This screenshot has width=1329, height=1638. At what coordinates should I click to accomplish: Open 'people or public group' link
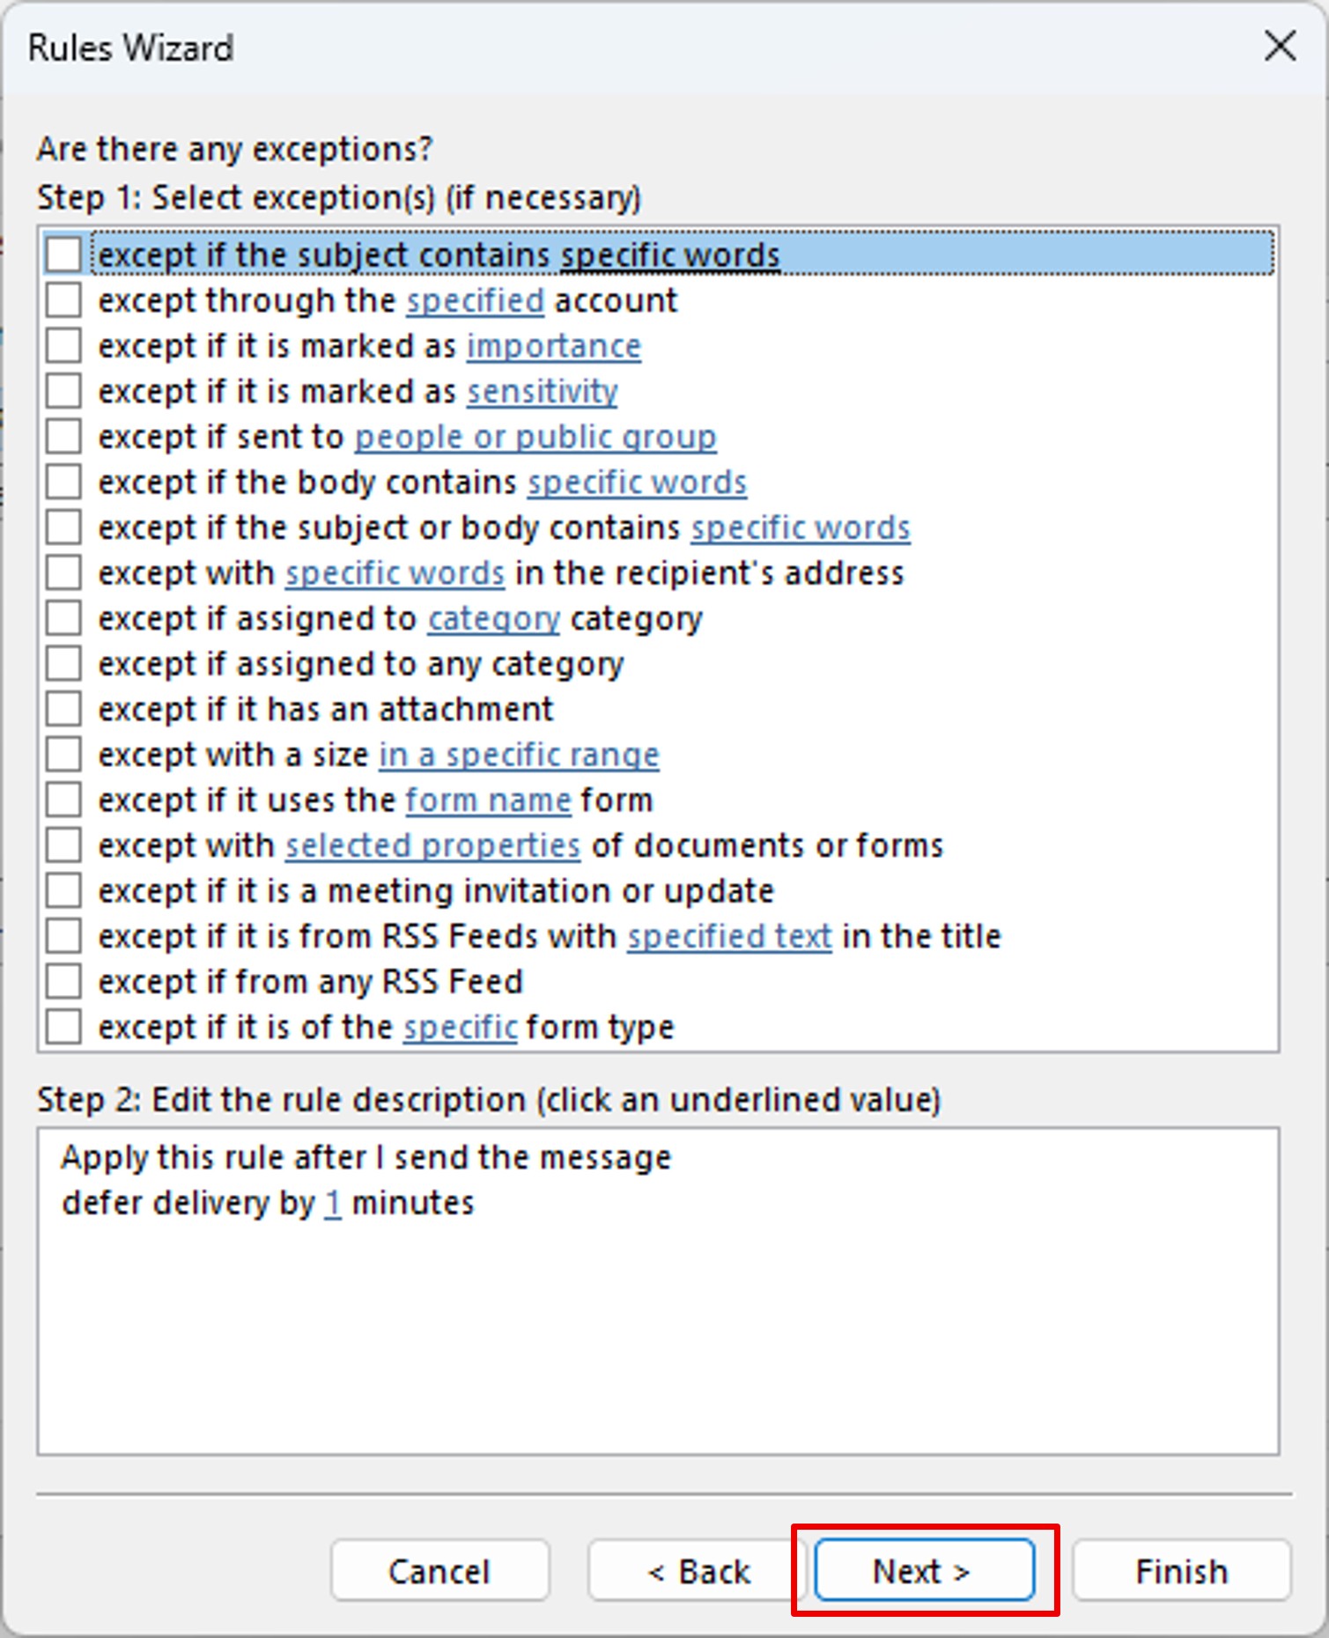click(535, 437)
